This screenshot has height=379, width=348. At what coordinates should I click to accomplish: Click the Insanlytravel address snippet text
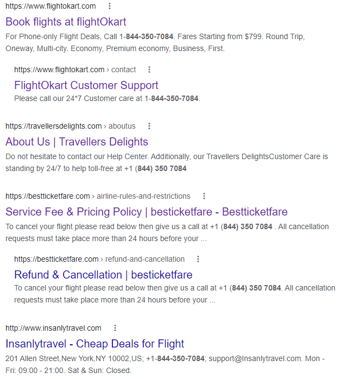coord(165,364)
